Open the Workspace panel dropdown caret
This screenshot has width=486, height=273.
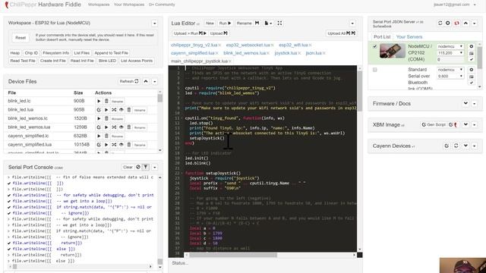click(154, 24)
